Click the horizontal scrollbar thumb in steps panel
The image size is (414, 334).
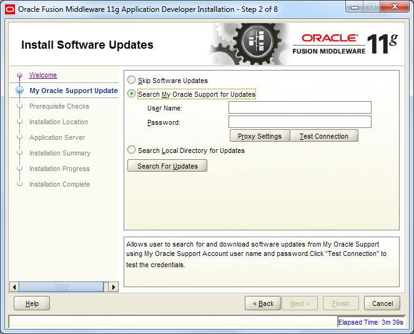61,287
